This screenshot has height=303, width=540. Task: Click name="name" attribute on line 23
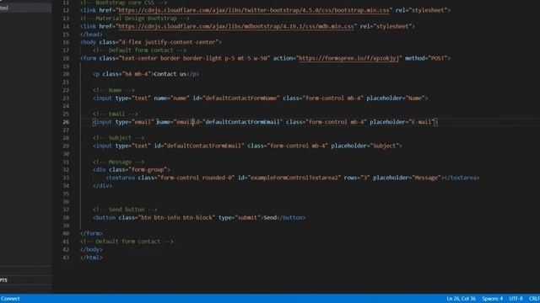(171, 98)
